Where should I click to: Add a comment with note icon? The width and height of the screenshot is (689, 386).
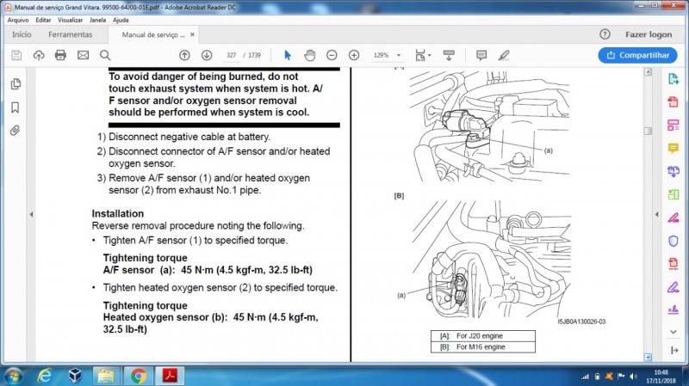coord(481,55)
